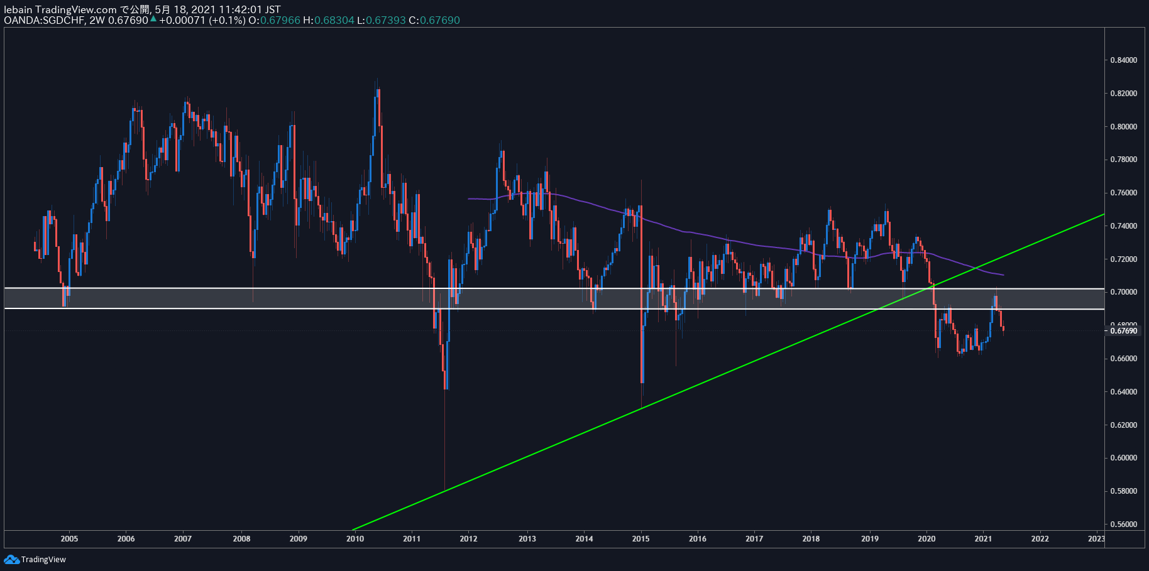The height and width of the screenshot is (571, 1149).
Task: Click the 0.60000 price axis label
Action: 1123,458
